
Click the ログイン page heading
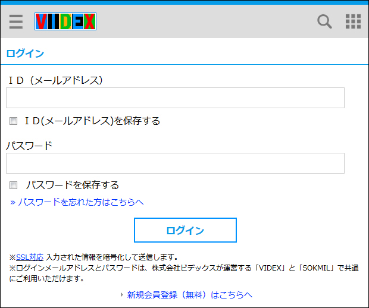click(x=25, y=54)
